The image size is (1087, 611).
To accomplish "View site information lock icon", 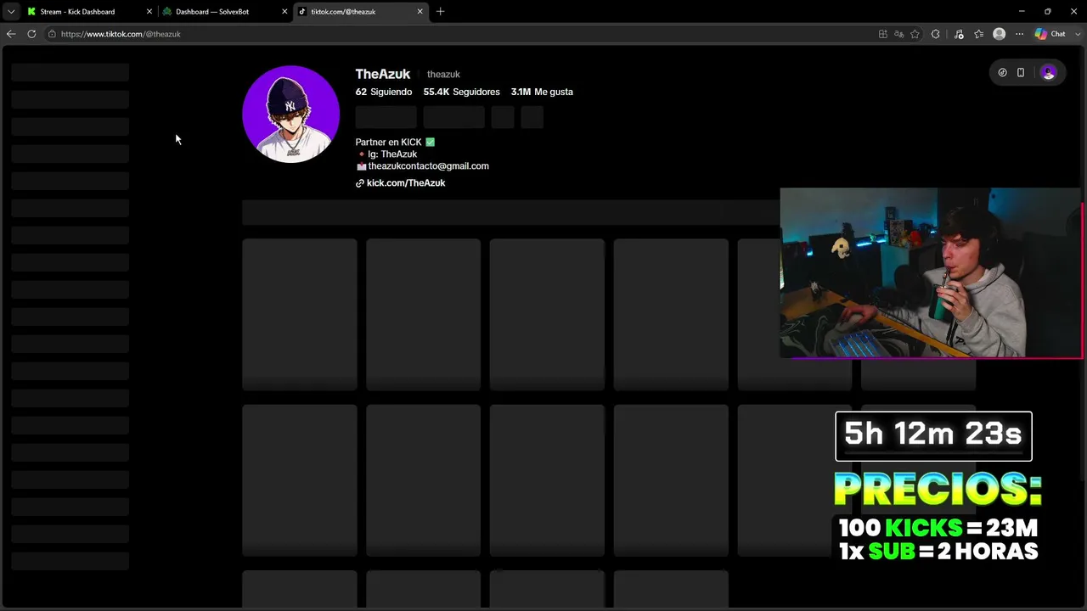I will [52, 34].
